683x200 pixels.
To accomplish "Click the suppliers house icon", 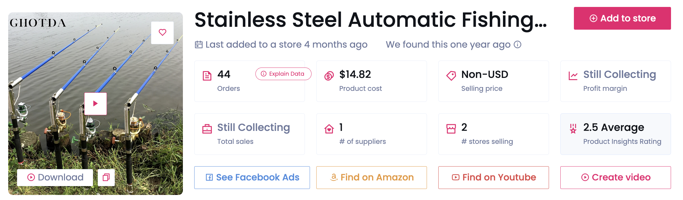I will pyautogui.click(x=329, y=129).
